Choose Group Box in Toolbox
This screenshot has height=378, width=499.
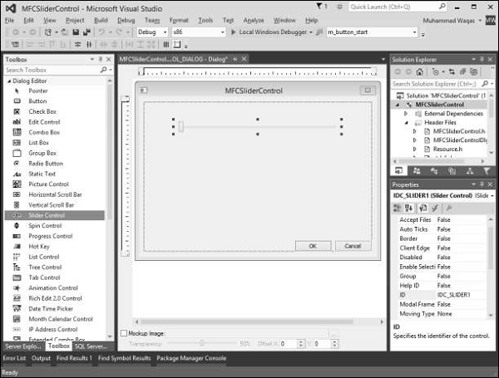(42, 153)
